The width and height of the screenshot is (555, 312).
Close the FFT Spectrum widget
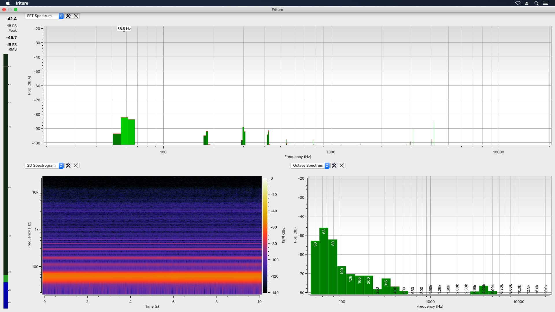(76, 16)
